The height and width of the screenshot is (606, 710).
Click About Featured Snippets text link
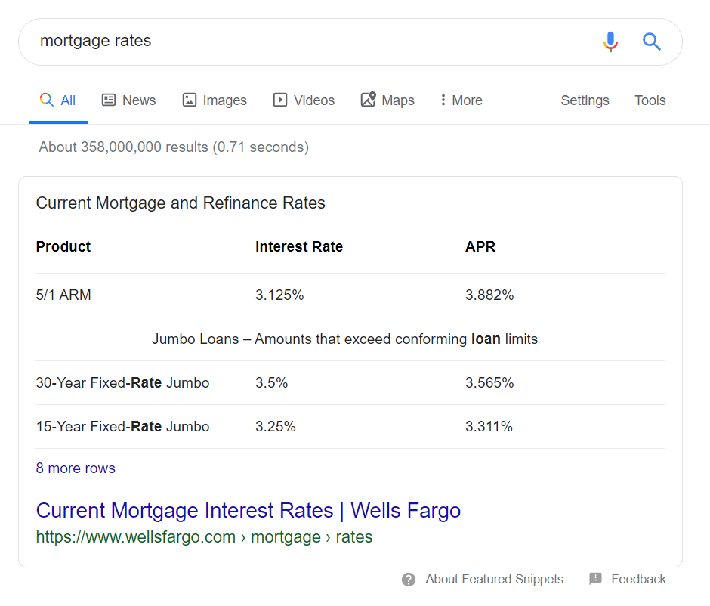494,579
